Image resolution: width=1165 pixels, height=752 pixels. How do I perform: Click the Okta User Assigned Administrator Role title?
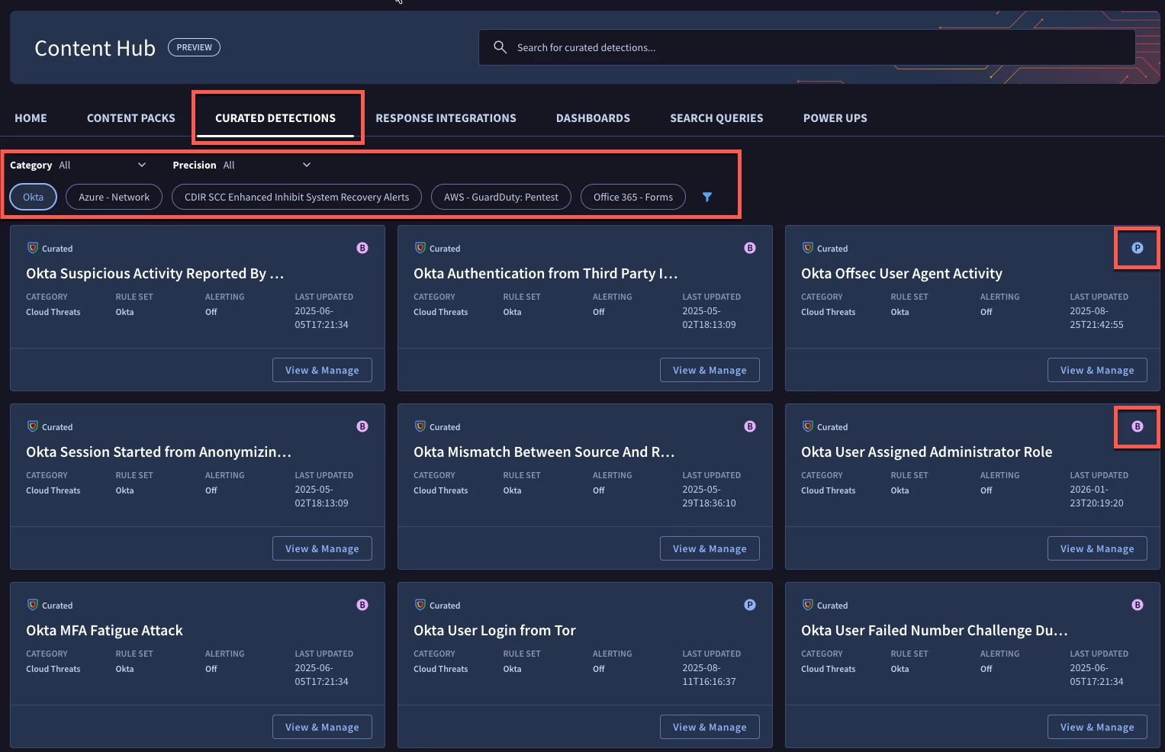tap(926, 452)
